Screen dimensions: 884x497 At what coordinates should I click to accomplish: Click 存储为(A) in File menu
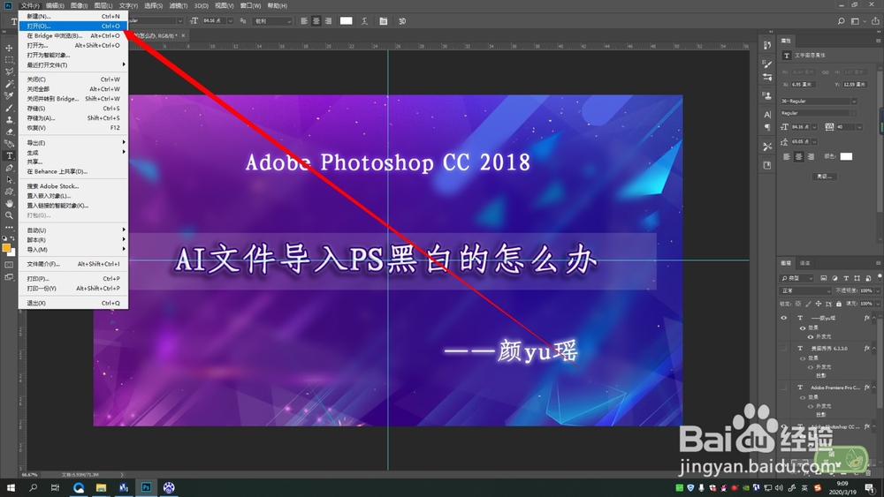click(x=73, y=118)
